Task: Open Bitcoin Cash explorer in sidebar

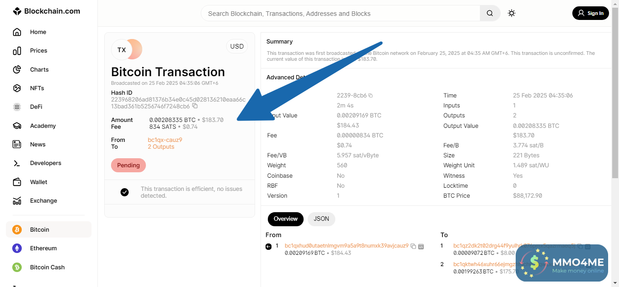Action: [47, 267]
